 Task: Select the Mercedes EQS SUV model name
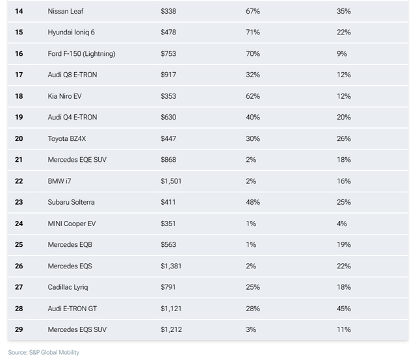(76, 329)
